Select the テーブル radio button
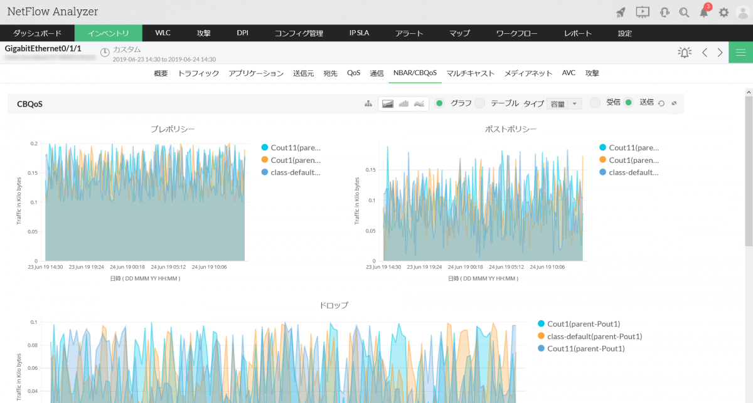The width and height of the screenshot is (753, 403). 480,103
